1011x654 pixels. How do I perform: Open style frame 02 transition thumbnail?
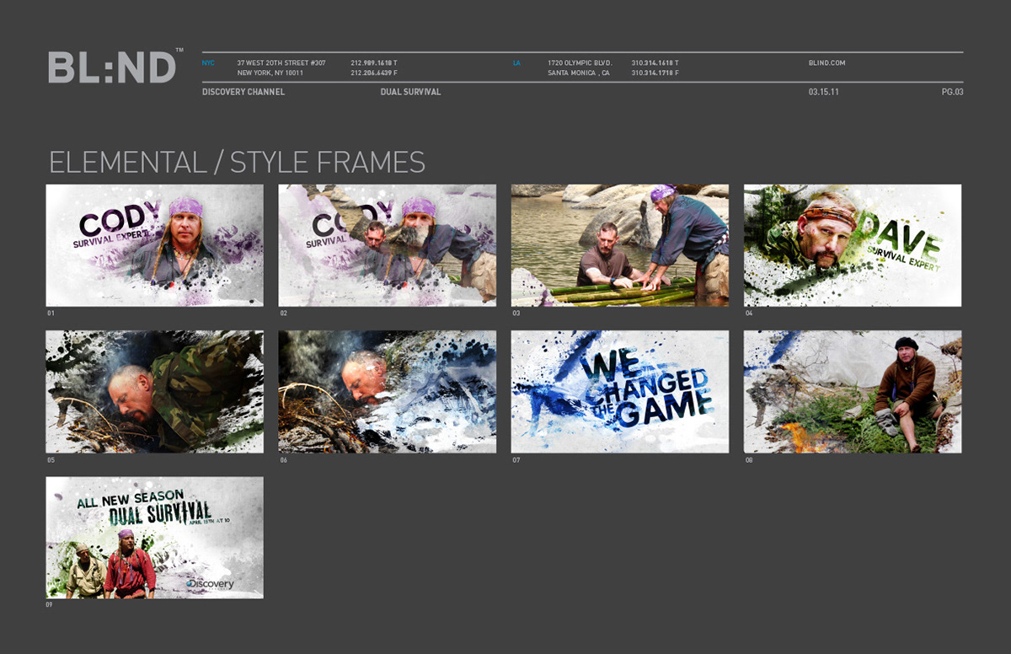point(388,245)
